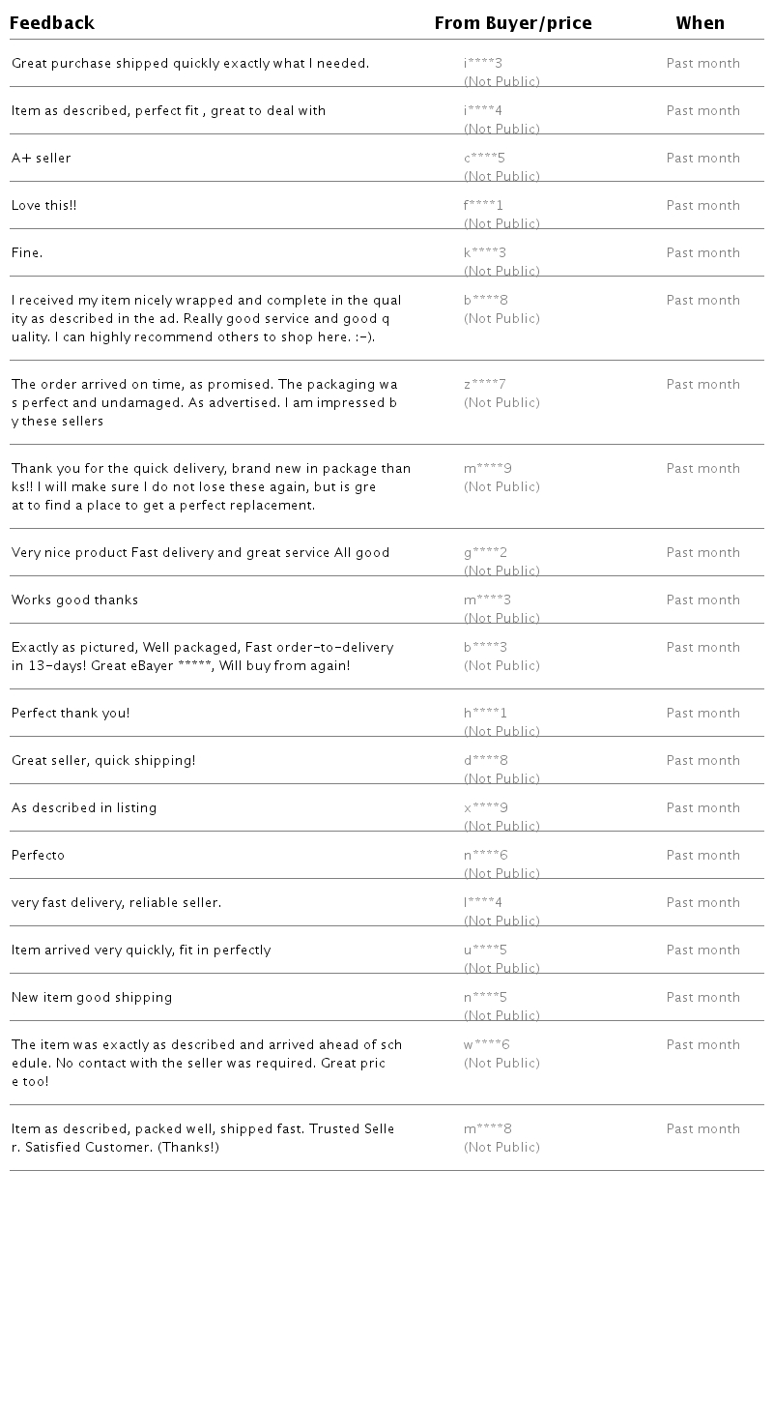
Task: Click buyer w****6 username
Action: (487, 1045)
